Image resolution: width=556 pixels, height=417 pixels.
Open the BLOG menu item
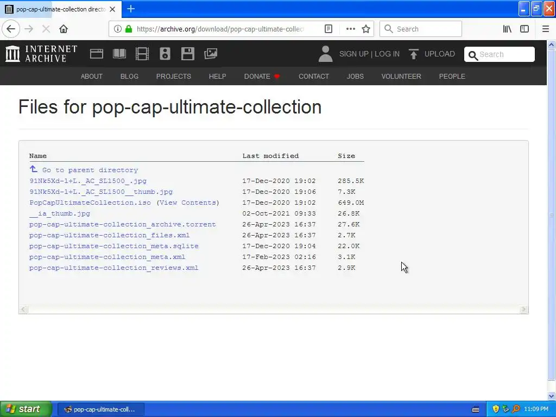(129, 76)
